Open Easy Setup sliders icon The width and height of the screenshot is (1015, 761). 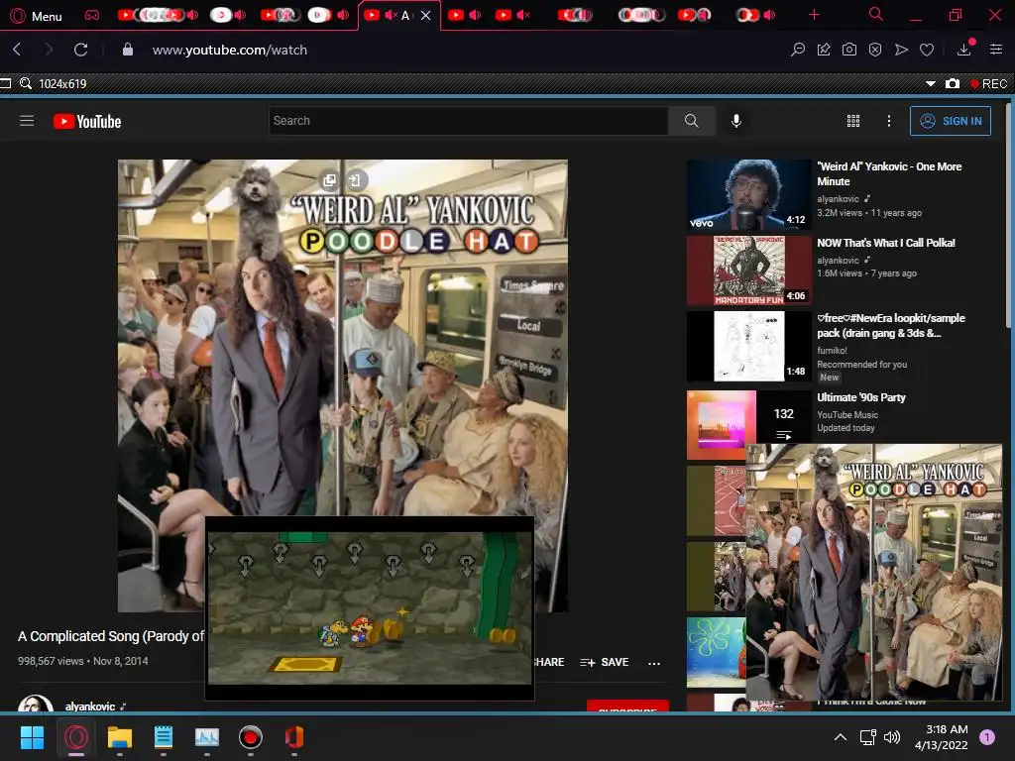(996, 50)
